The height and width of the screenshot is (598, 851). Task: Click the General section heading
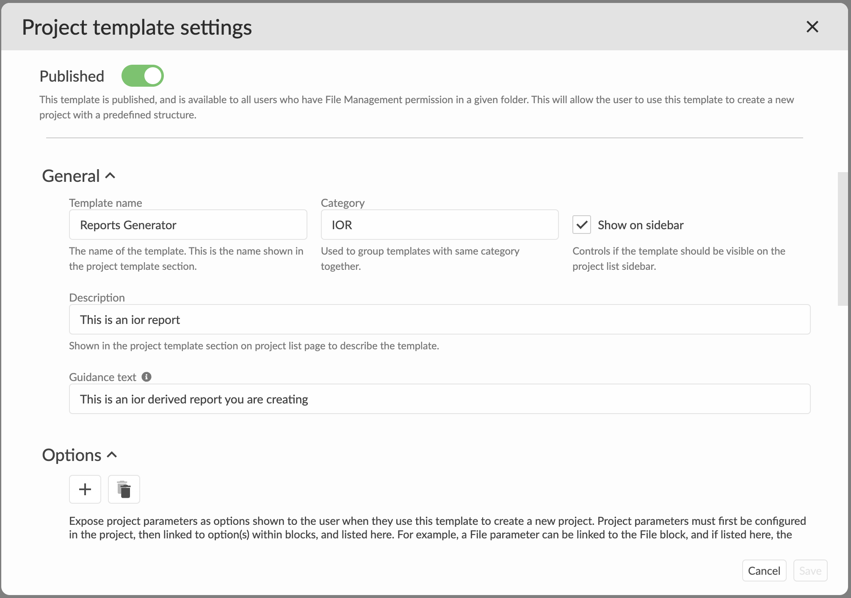coord(71,176)
